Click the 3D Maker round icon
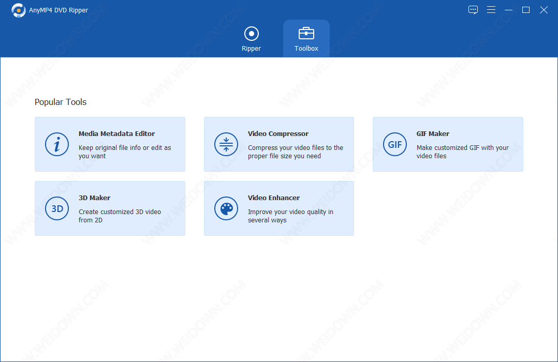The image size is (558, 362). point(57,208)
